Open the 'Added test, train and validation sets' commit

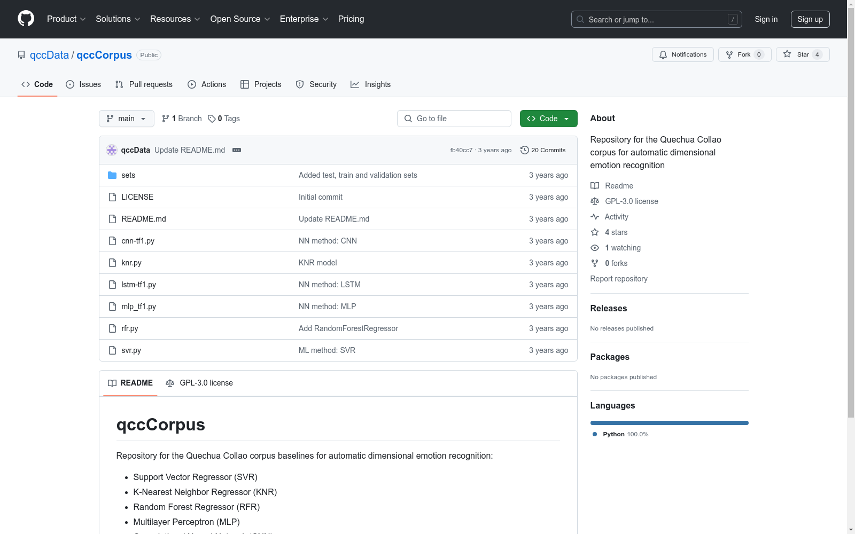point(358,175)
